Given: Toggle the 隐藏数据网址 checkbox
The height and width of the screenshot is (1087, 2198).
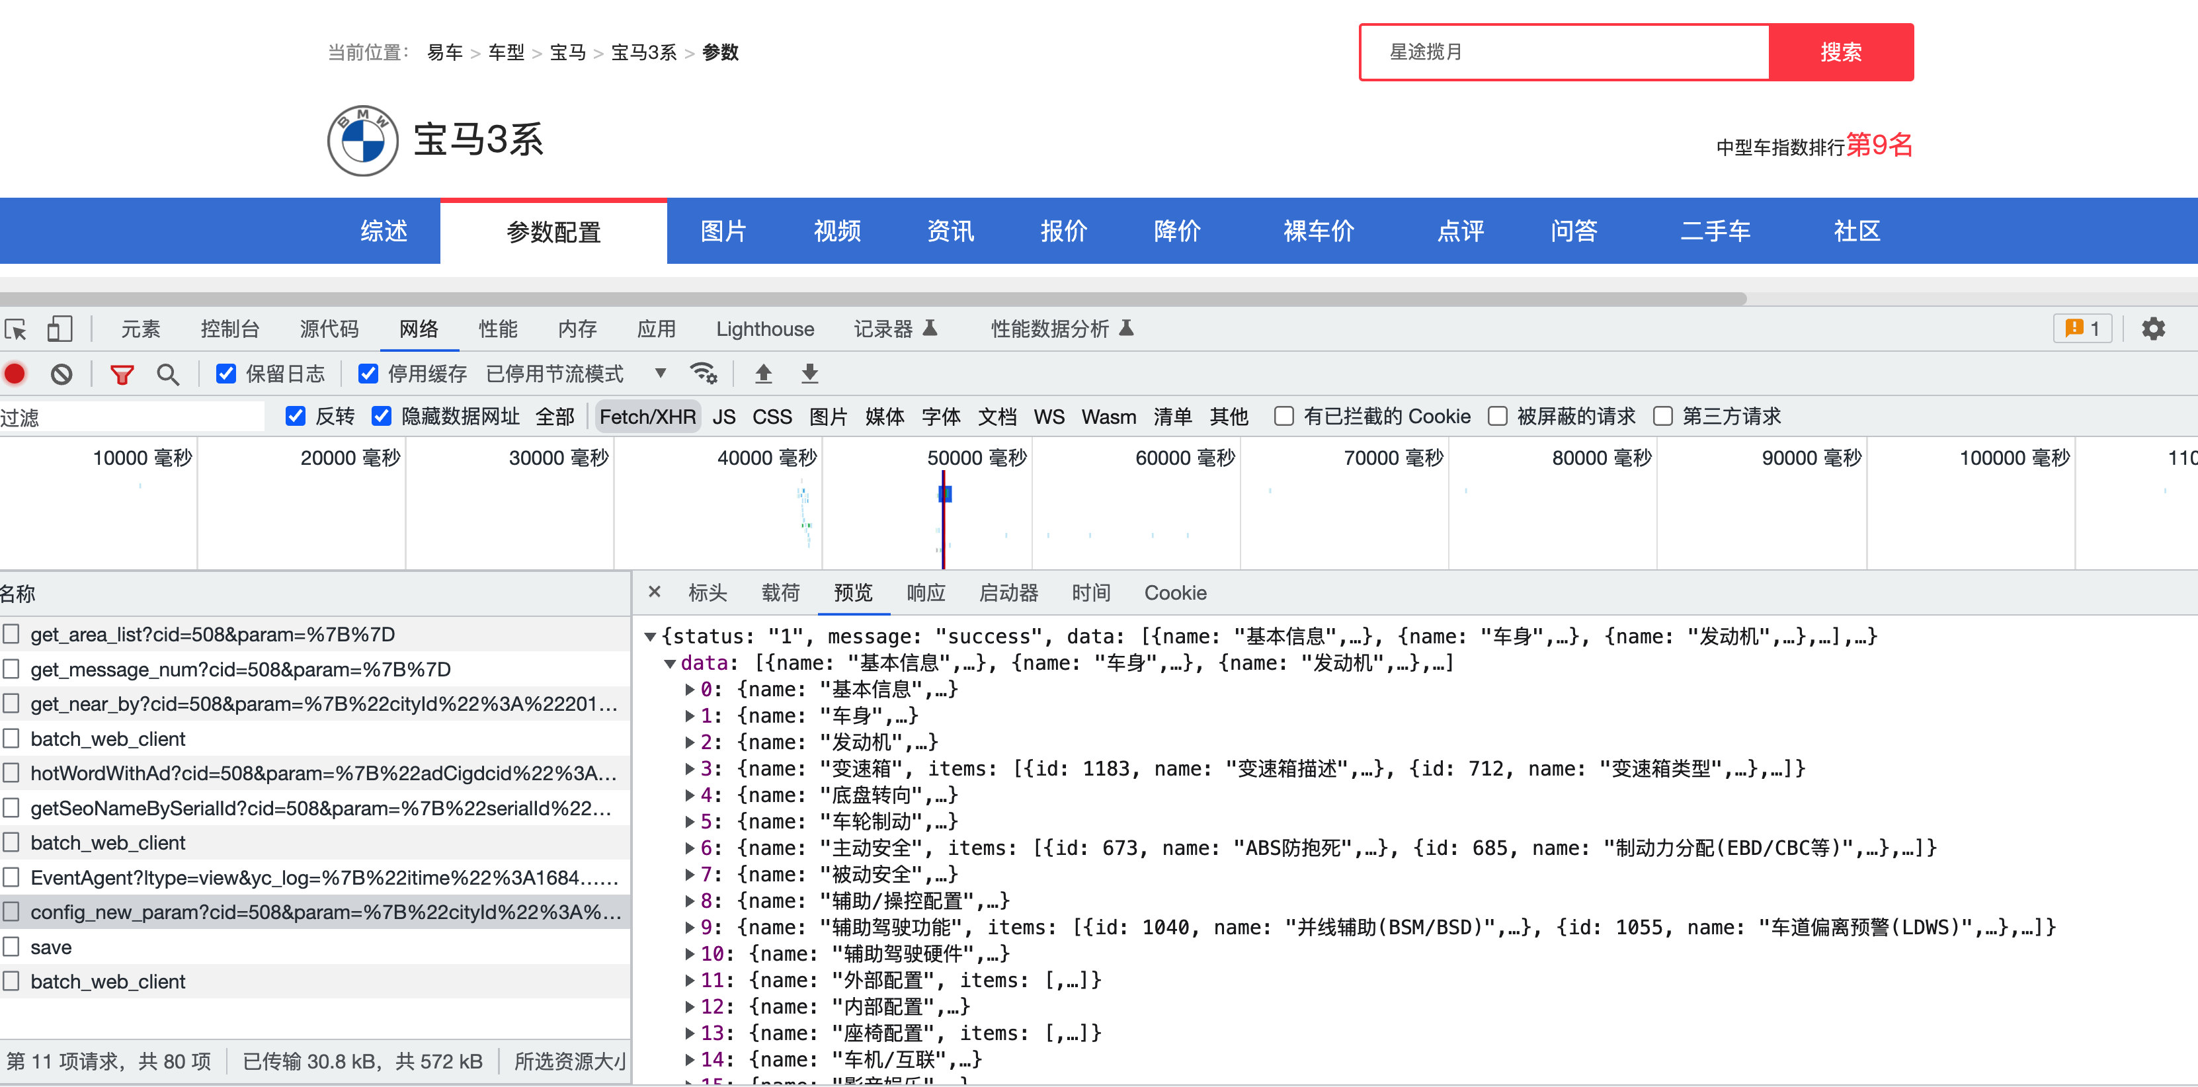Looking at the screenshot, I should tap(382, 415).
